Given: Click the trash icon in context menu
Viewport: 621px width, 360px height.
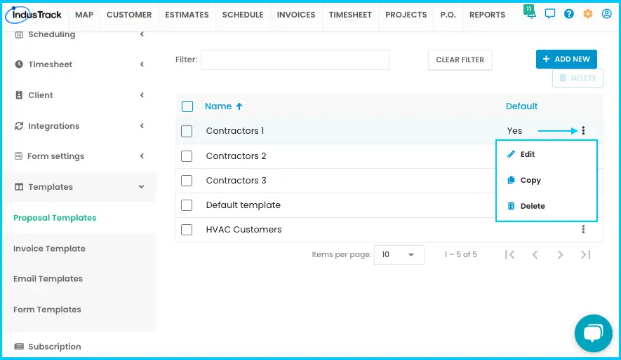Looking at the screenshot, I should (x=511, y=206).
